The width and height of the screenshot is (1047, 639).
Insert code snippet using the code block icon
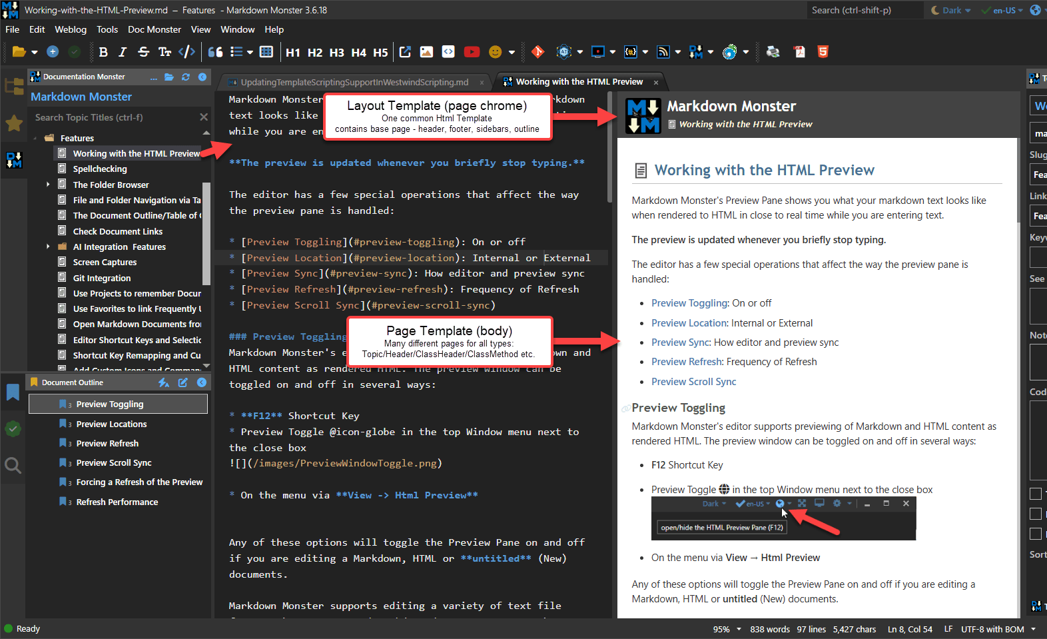click(448, 52)
